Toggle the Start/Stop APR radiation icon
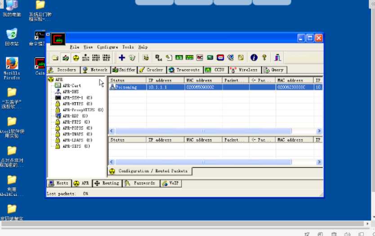This screenshot has width=375, height=236. (x=76, y=58)
